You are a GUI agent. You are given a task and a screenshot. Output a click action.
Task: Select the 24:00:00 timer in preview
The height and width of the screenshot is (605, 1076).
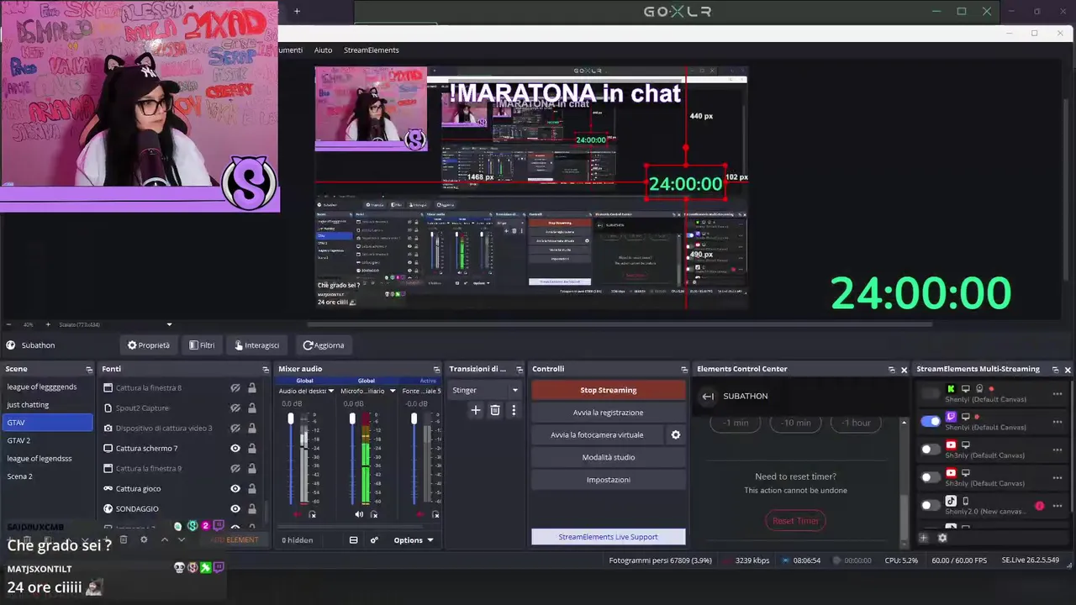[686, 183]
